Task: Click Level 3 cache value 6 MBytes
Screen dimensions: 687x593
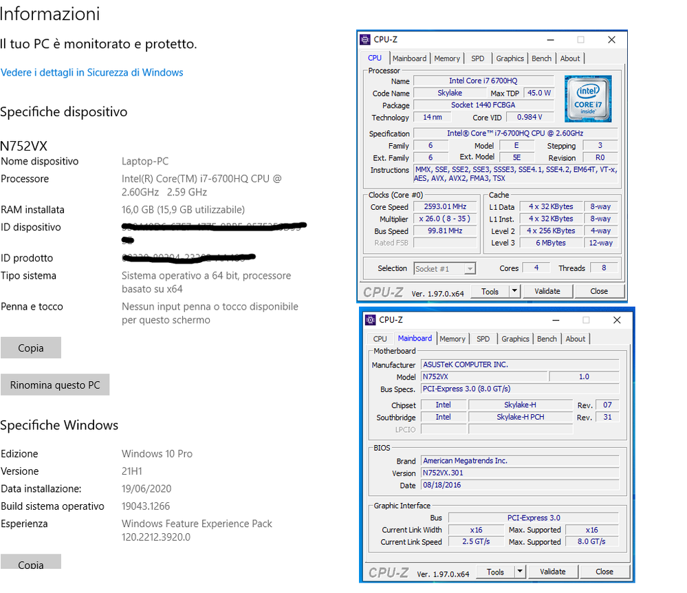Action: click(551, 243)
